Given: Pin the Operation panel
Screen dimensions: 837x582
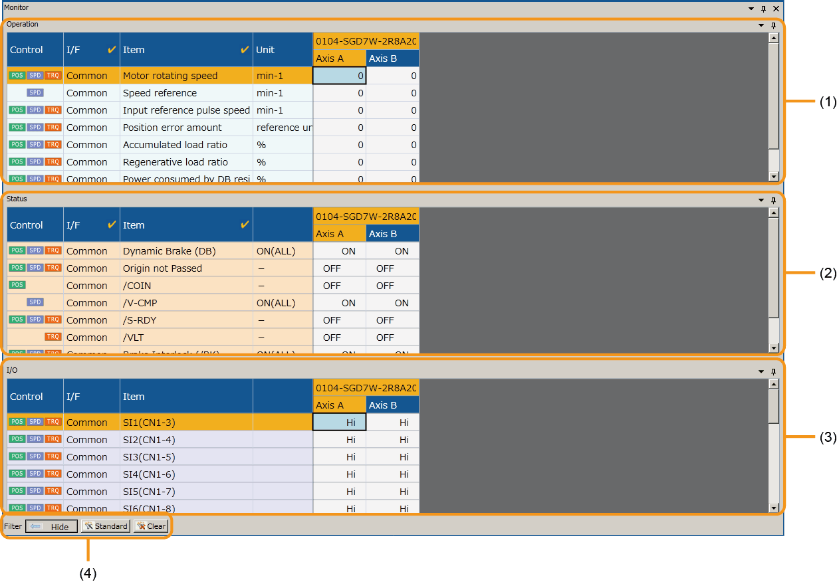Looking at the screenshot, I should pos(773,25).
